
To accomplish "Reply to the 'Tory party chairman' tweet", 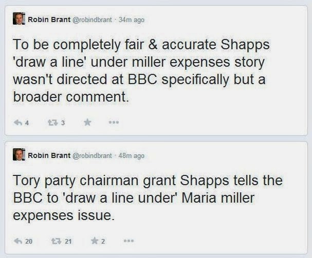I will [x=18, y=241].
